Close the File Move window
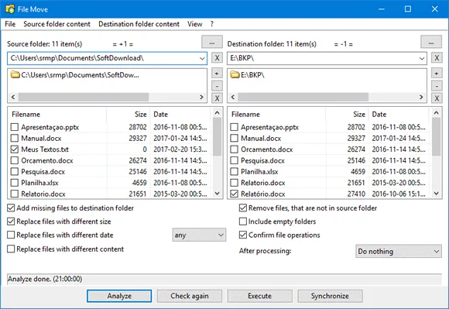The width and height of the screenshot is (449, 309). (x=435, y=9)
